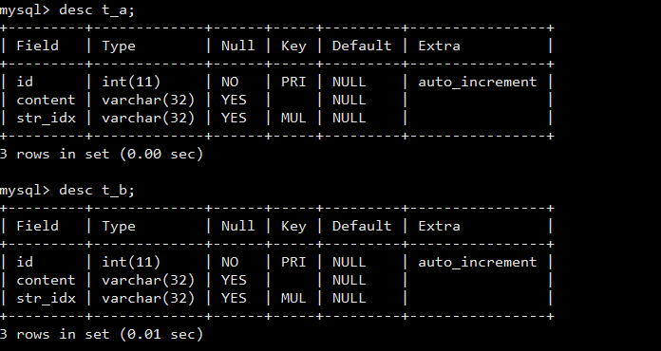Click '3 rows in set (0.00 sec)' text
This screenshot has height=351, width=661.
click(102, 154)
